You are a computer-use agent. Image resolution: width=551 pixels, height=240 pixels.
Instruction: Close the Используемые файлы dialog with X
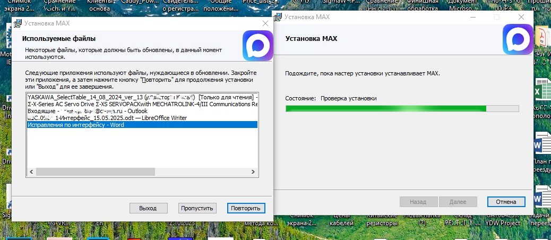coord(265,23)
